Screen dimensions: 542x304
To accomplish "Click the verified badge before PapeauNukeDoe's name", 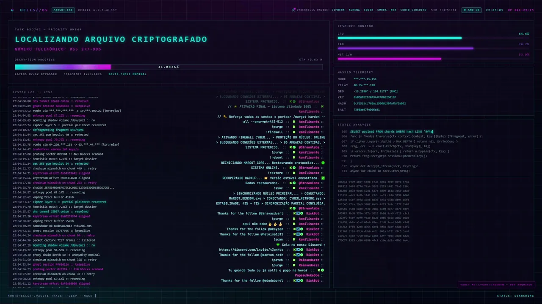I will click(322, 270).
